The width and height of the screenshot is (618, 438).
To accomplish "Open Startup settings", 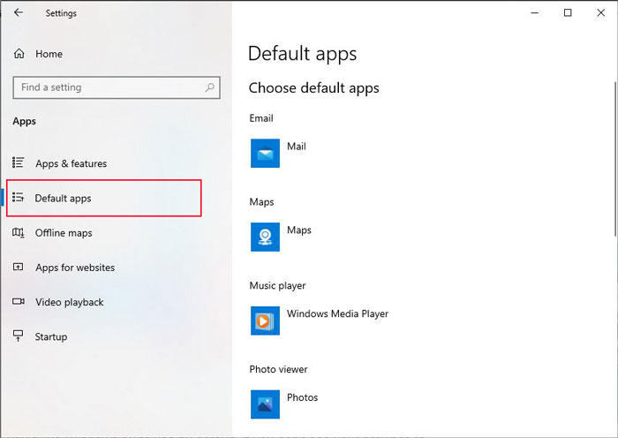I will (x=51, y=337).
